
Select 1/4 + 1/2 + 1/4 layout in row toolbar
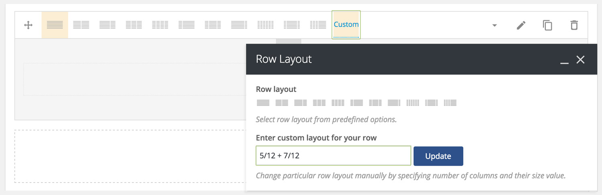[x=213, y=25]
